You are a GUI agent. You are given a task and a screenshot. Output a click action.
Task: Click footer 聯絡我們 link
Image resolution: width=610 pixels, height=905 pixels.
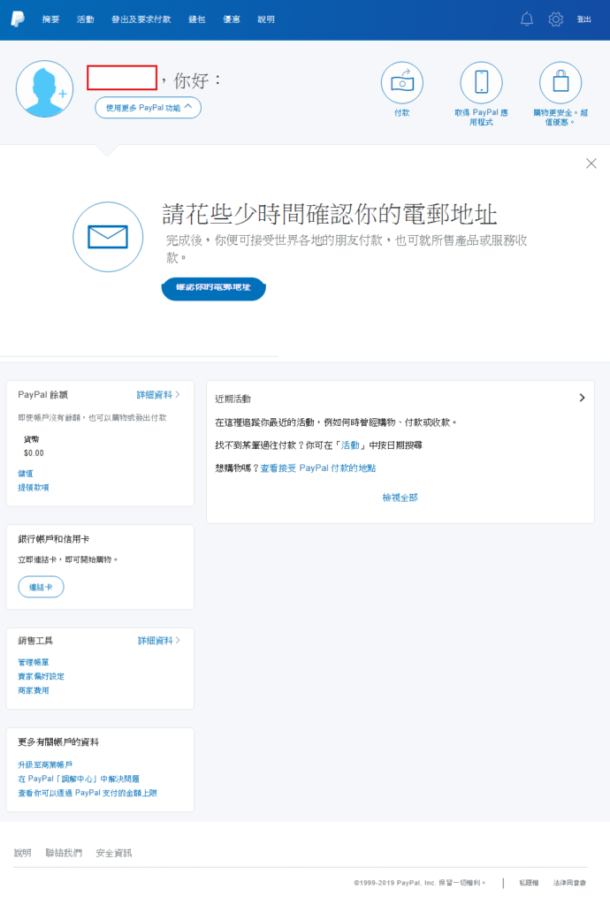coord(64,853)
